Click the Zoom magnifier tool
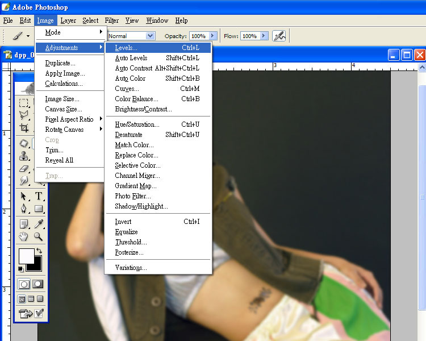 (x=39, y=236)
